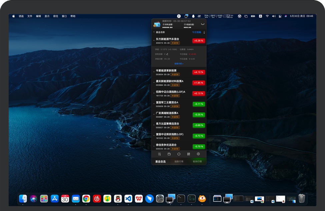Screen dimensions: 325x211
Task: Open Visual Studio Code from the dock
Action: click(x=128, y=199)
